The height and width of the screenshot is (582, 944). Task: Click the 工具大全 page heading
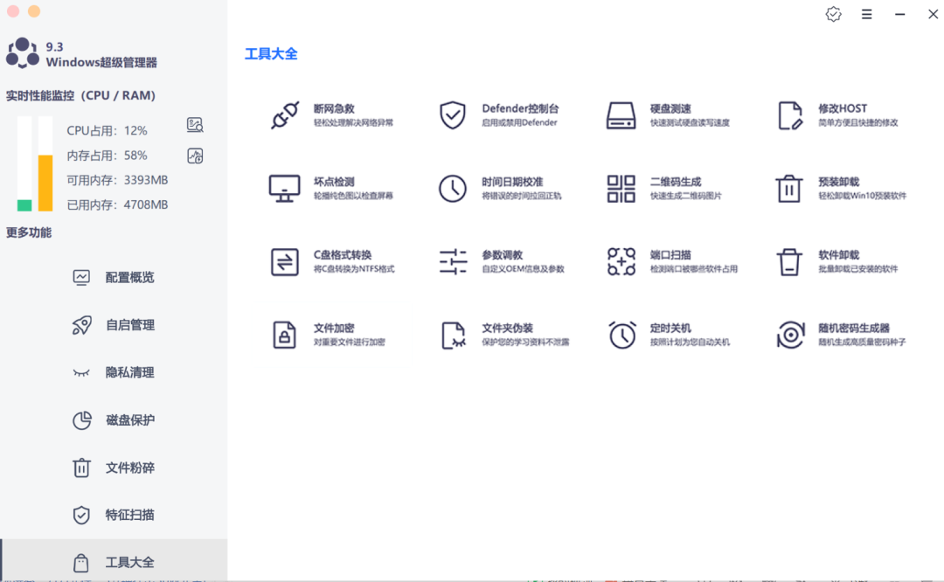pyautogui.click(x=271, y=53)
